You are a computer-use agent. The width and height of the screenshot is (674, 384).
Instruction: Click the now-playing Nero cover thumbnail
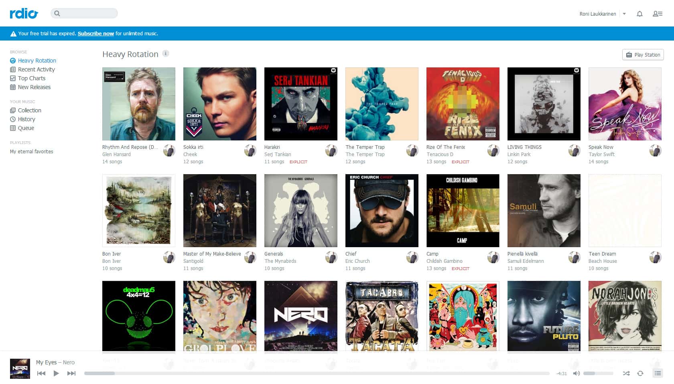20,368
